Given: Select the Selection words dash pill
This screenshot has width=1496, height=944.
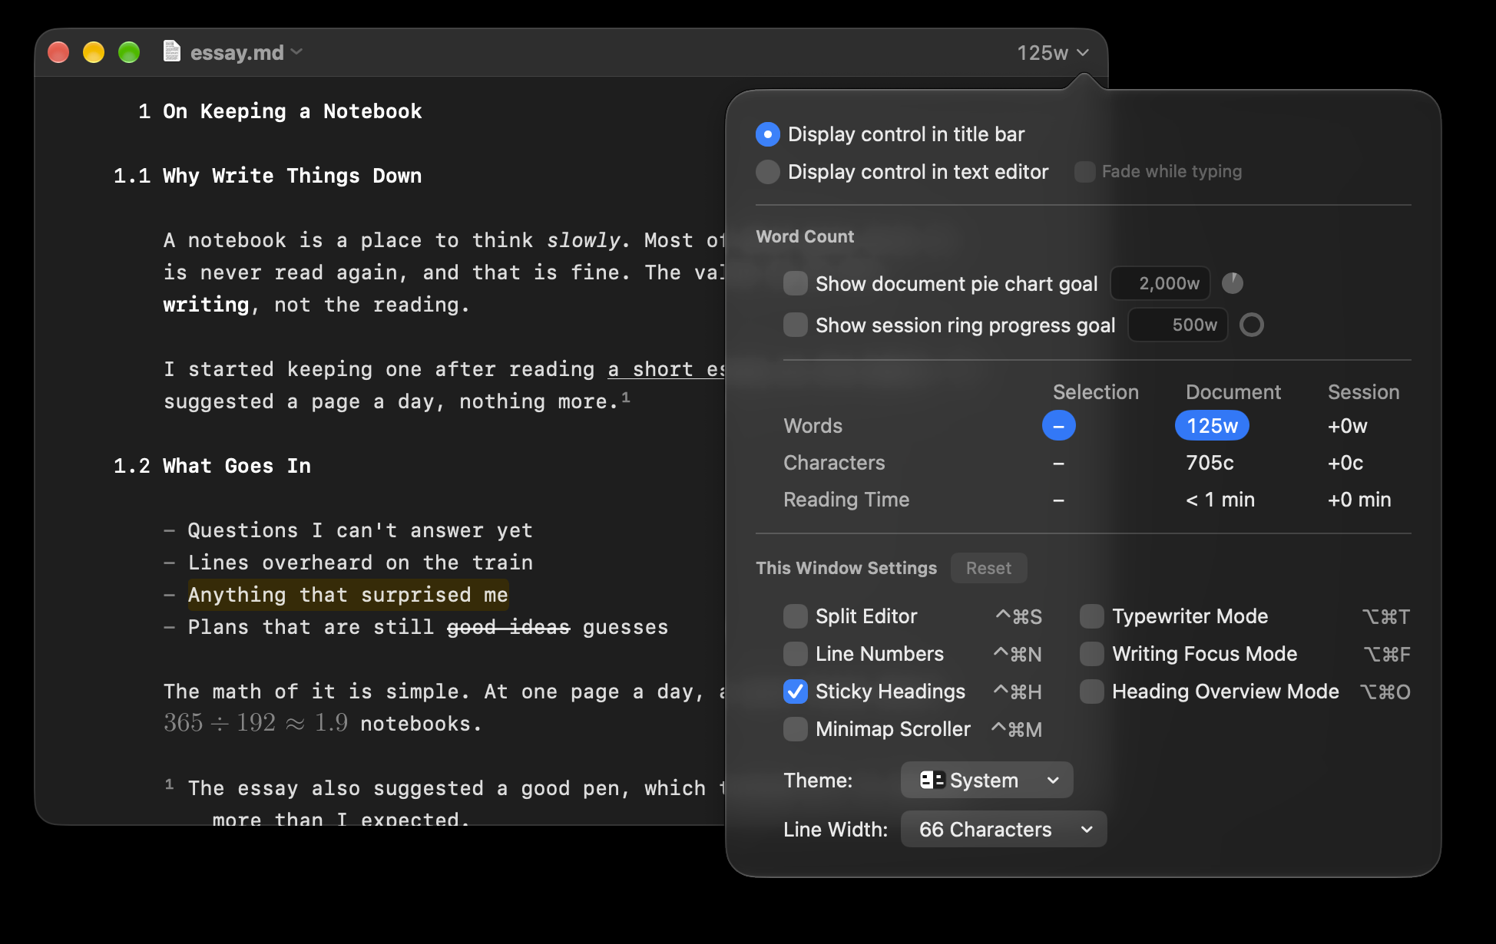Looking at the screenshot, I should [1058, 426].
